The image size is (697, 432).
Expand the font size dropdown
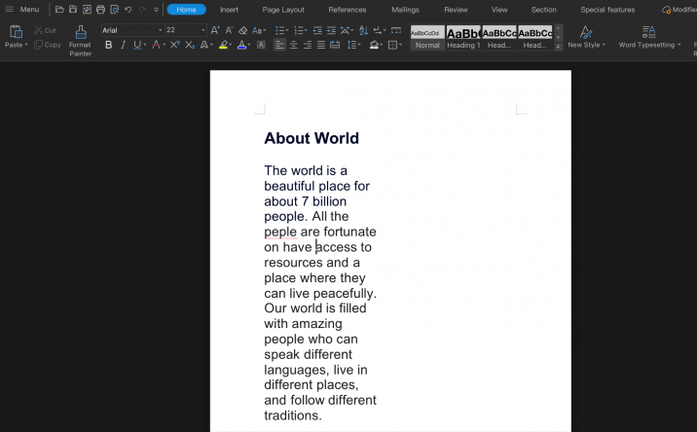point(203,30)
